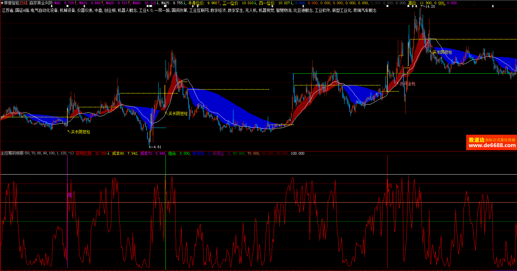Click the 回马金枪 signal annotation
This screenshot has width=517, height=271.
tap(408, 84)
